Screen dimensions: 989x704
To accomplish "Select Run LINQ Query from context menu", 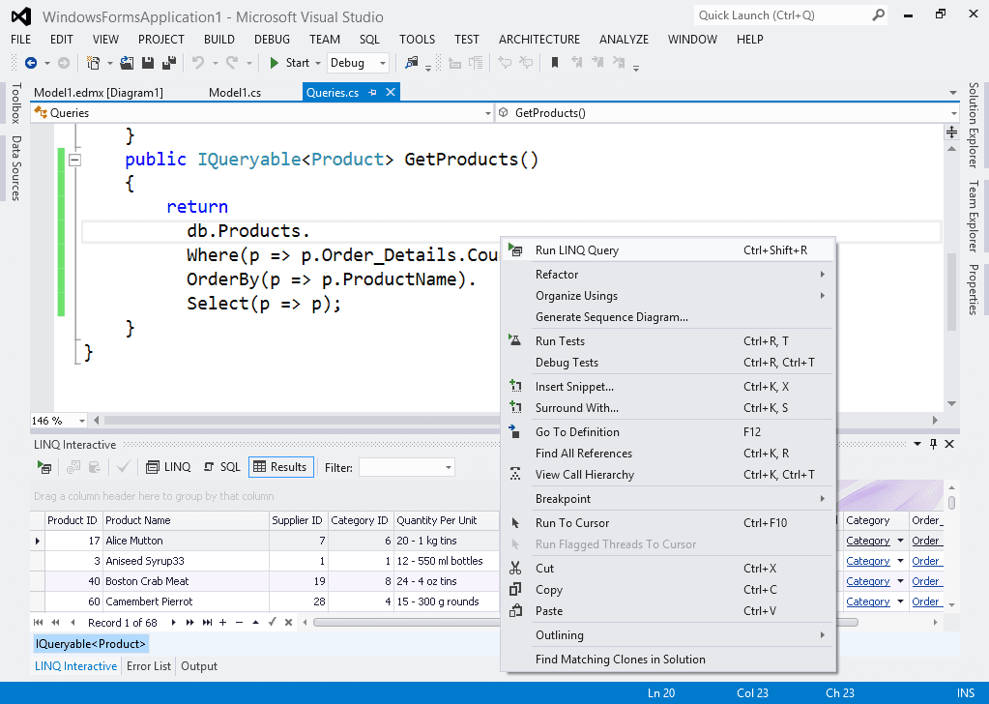I will click(x=668, y=250).
